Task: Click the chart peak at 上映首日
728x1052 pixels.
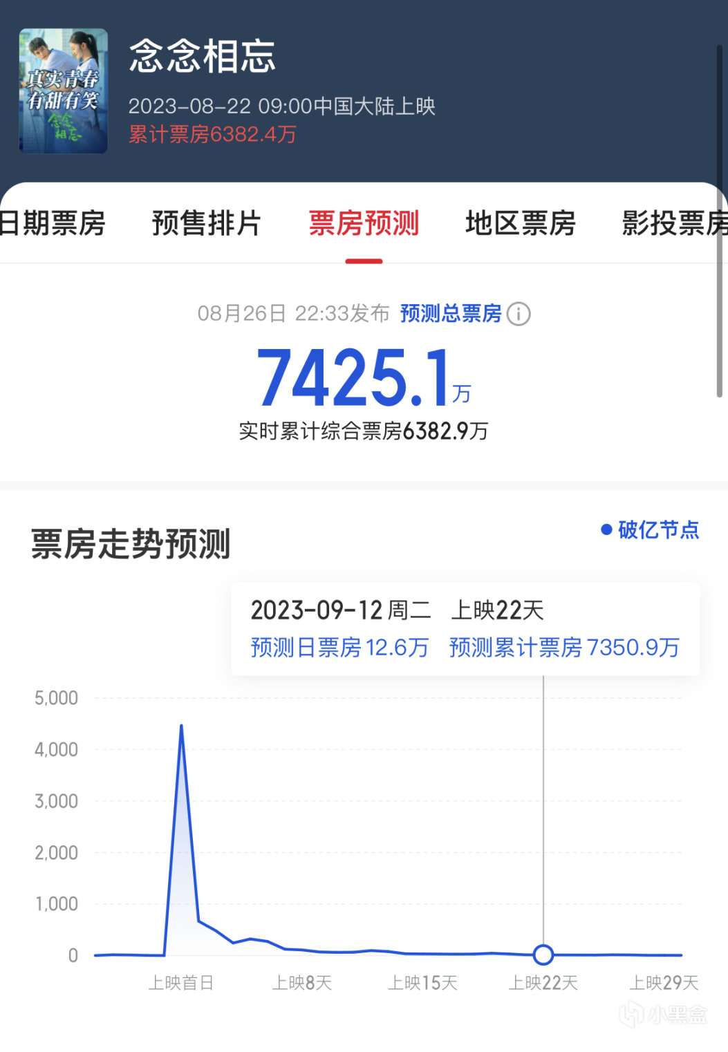Action: [181, 726]
